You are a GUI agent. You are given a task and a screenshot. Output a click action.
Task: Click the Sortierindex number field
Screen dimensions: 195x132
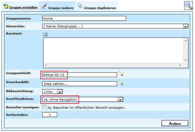[49, 115]
